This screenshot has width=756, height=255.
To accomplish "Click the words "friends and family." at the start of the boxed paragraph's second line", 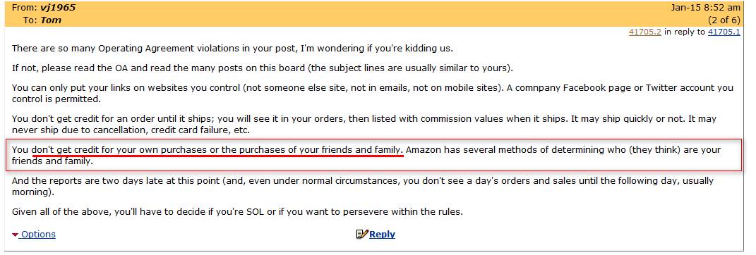I will point(52,161).
